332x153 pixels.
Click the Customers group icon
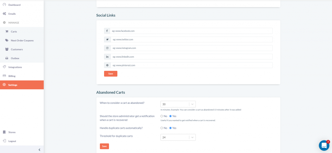7,49
